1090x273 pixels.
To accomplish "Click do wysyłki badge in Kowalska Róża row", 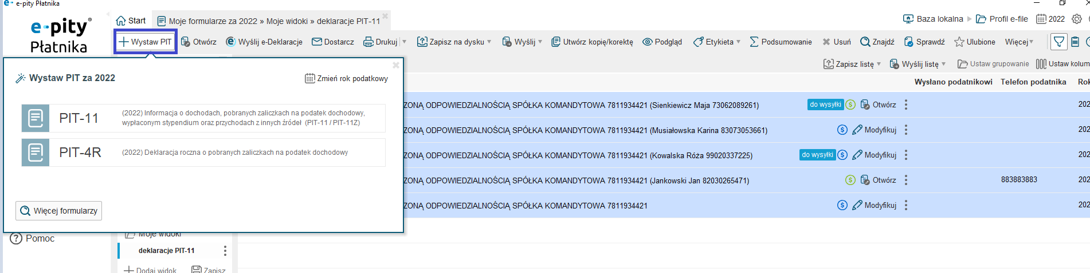I will (817, 155).
